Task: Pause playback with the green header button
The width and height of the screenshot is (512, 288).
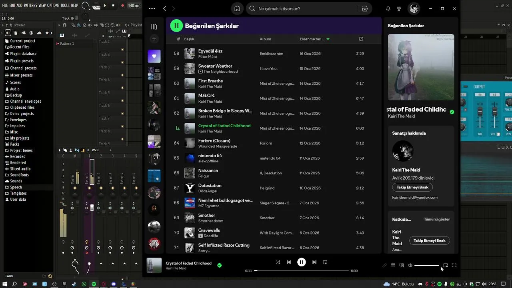Action: point(176,26)
